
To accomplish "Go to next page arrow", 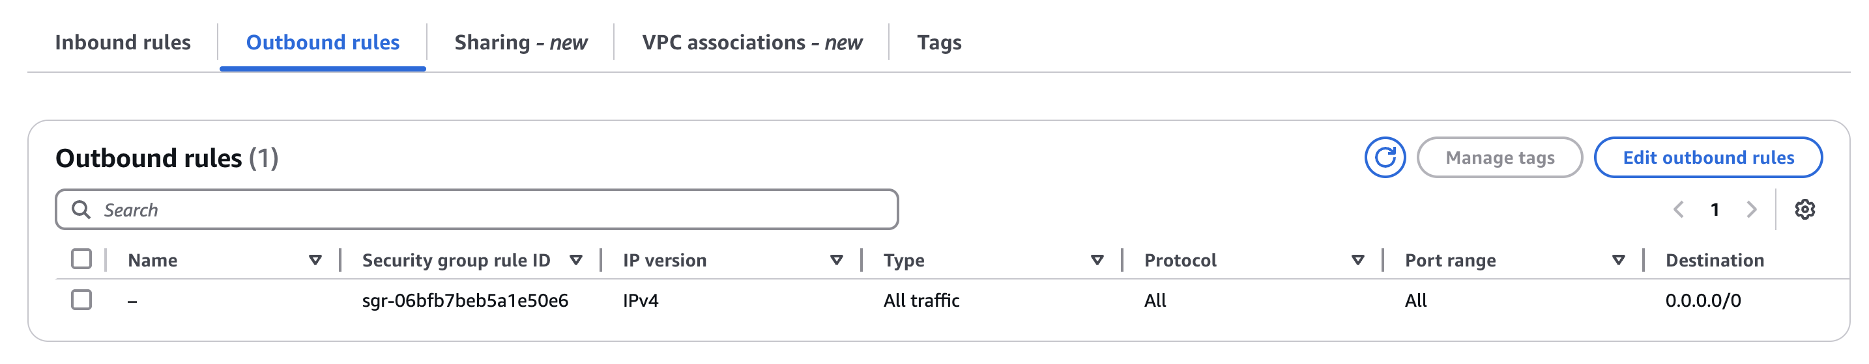I will [1752, 210].
